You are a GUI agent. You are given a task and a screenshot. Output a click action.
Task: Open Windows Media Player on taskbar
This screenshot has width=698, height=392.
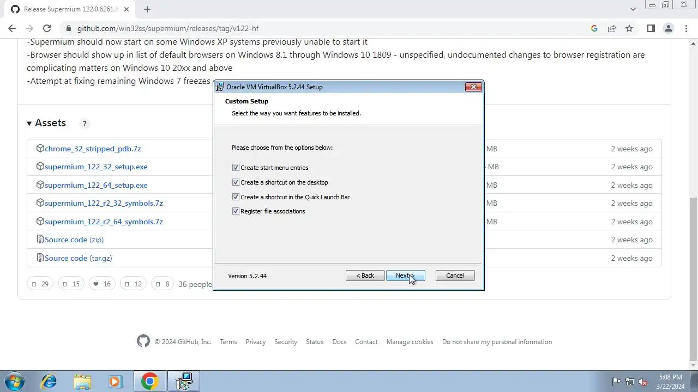tap(115, 381)
